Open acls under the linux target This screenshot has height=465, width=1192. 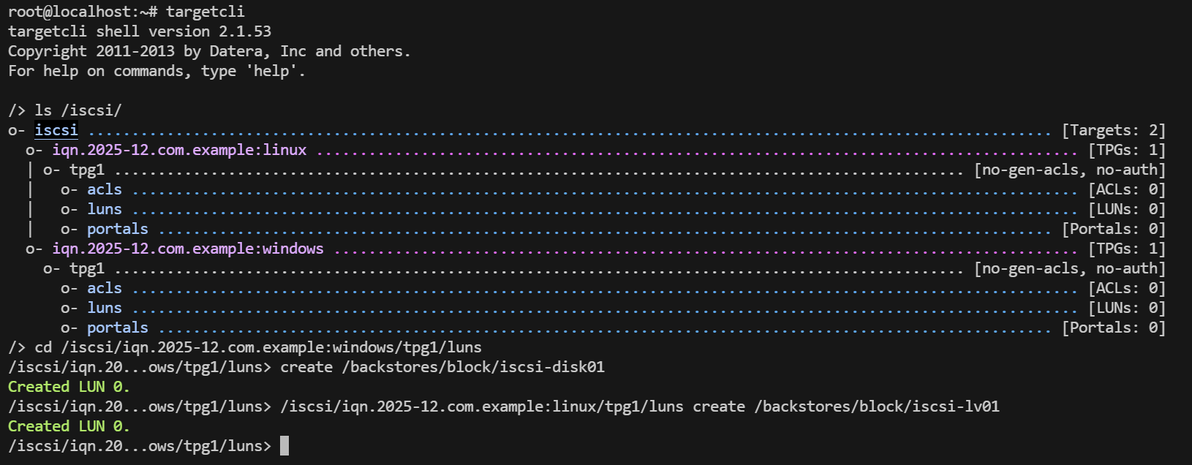pos(105,189)
